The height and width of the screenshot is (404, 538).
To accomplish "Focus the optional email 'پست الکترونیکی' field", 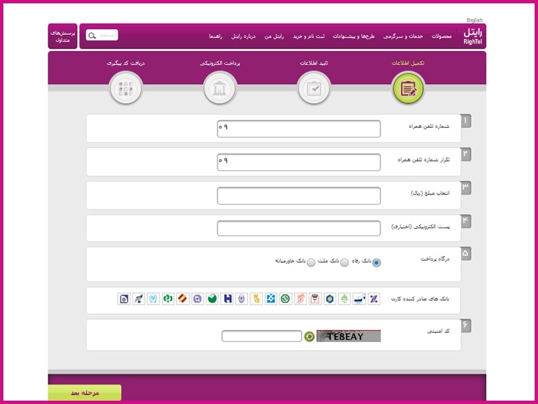I will tap(299, 228).
